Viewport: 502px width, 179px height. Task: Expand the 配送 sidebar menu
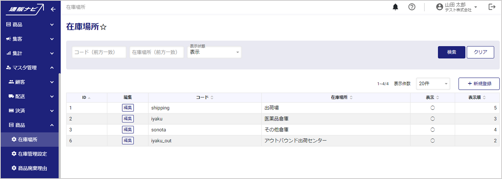tap(30, 96)
